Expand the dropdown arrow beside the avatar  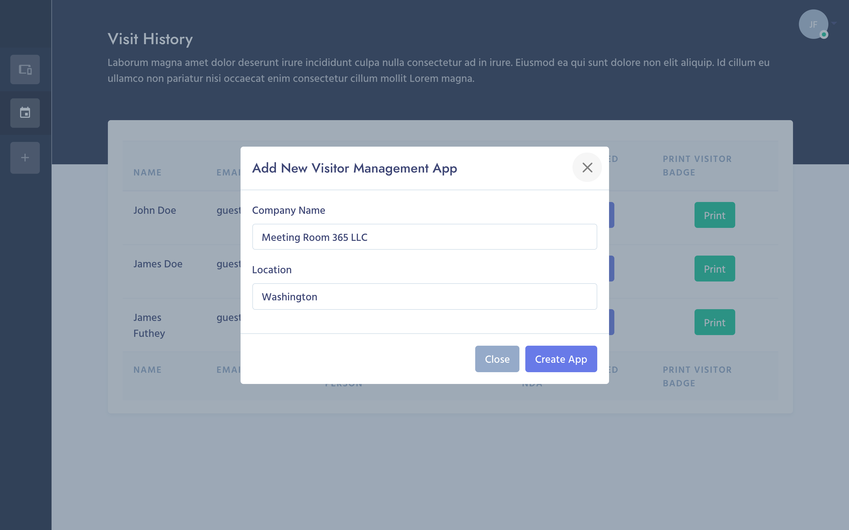pyautogui.click(x=834, y=23)
